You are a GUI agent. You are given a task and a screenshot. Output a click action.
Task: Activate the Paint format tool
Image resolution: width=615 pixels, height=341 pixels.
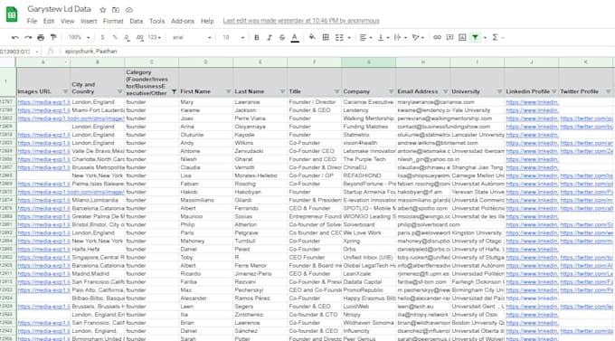coord(53,37)
